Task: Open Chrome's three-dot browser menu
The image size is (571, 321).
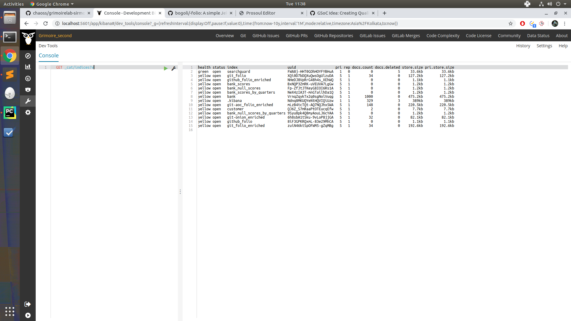Action: coord(564,23)
